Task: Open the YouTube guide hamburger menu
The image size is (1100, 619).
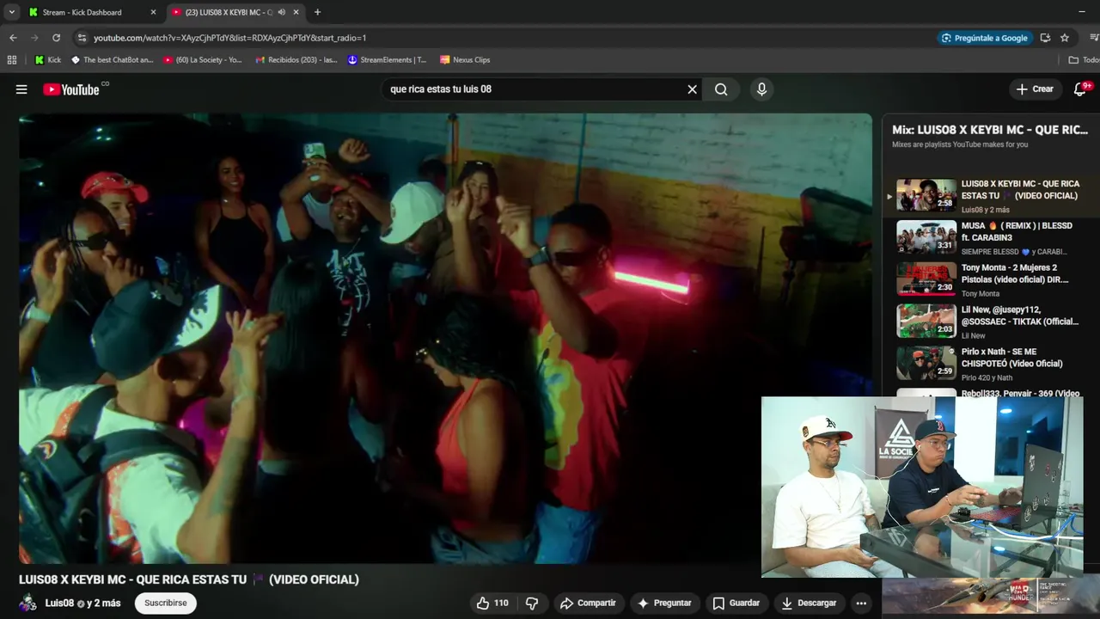Action: pyautogui.click(x=21, y=89)
